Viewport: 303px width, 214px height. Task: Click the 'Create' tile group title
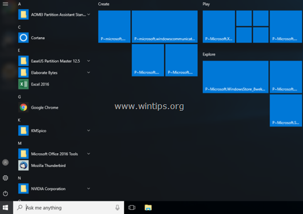tap(103, 4)
